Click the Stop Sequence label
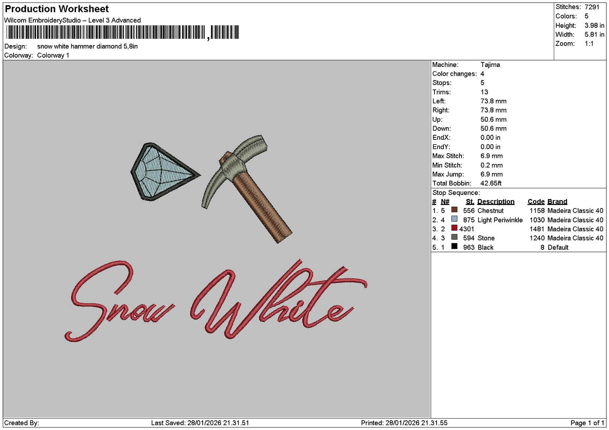The width and height of the screenshot is (609, 430). [456, 193]
